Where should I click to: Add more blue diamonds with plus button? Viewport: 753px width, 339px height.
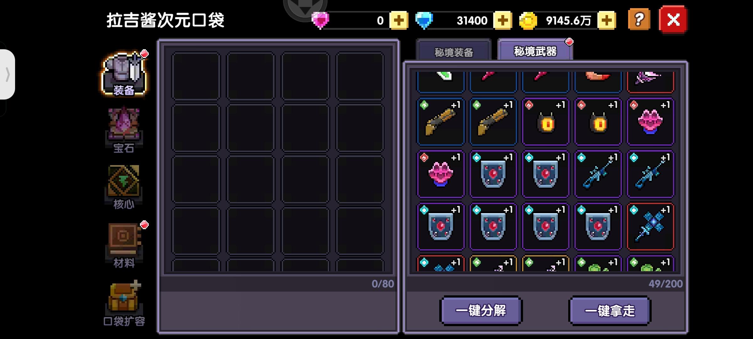click(x=503, y=21)
